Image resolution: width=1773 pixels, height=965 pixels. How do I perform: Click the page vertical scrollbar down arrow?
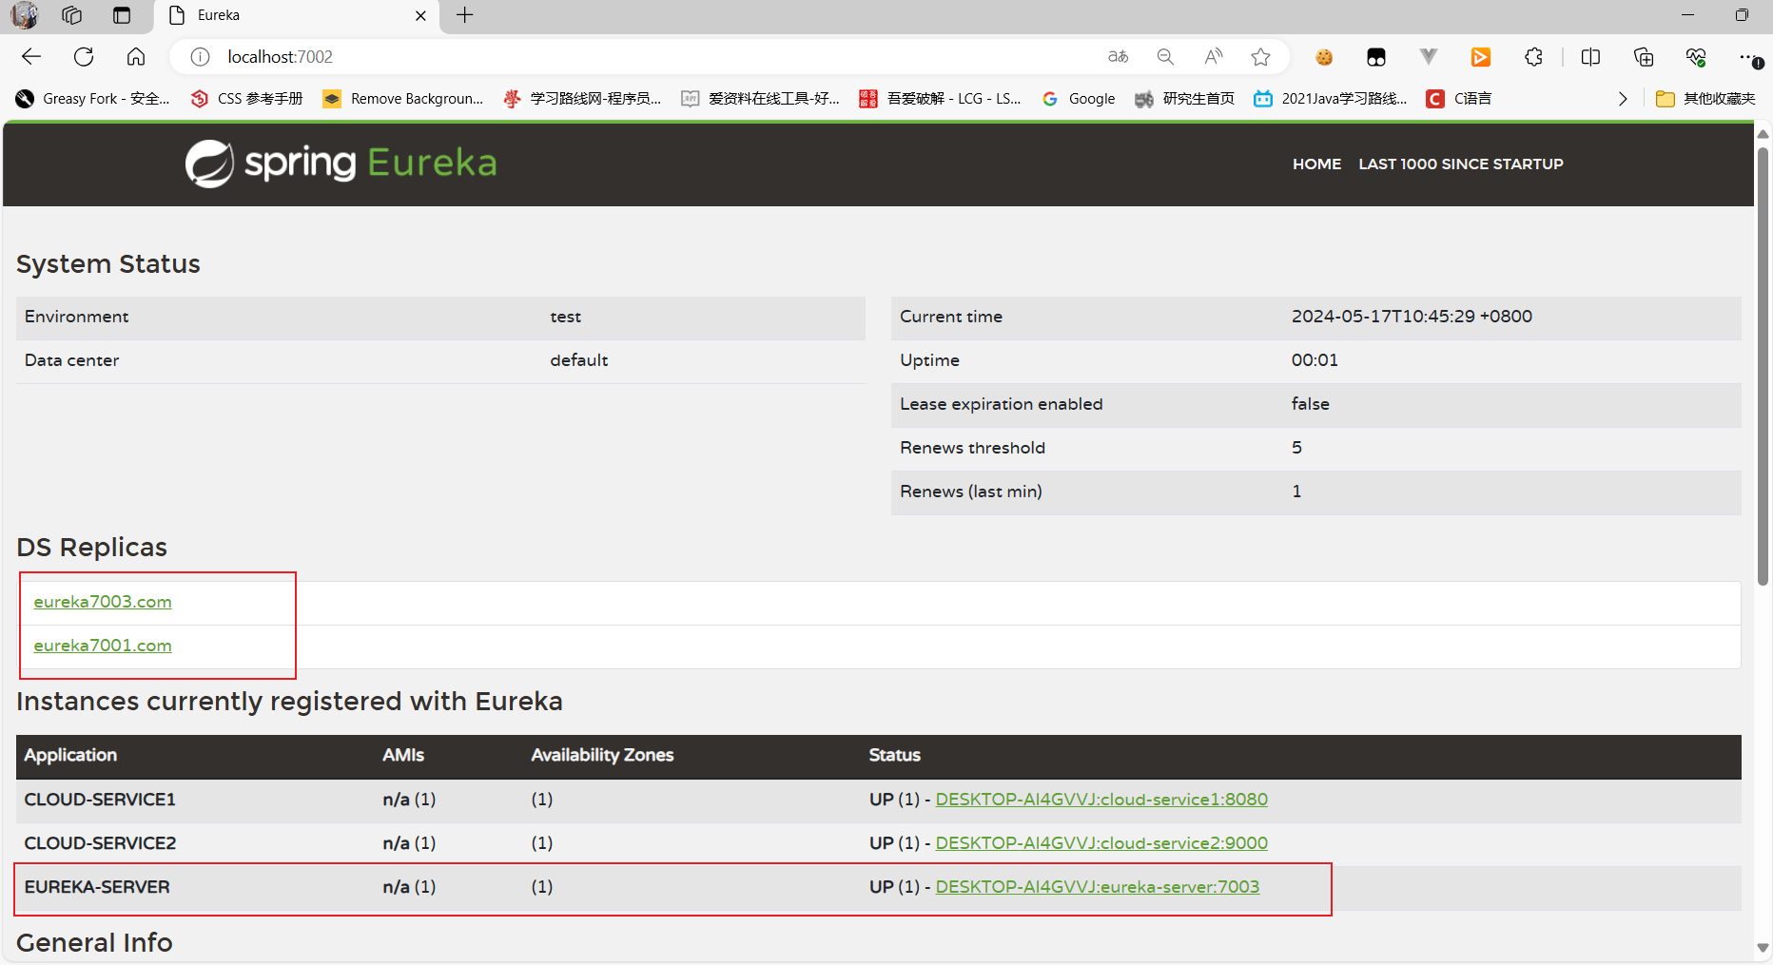[1763, 948]
